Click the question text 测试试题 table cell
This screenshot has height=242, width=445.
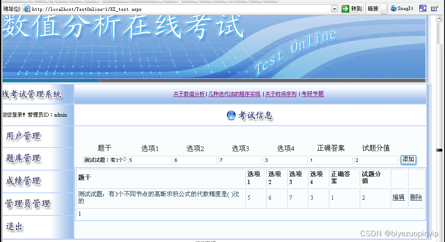pyautogui.click(x=161, y=198)
